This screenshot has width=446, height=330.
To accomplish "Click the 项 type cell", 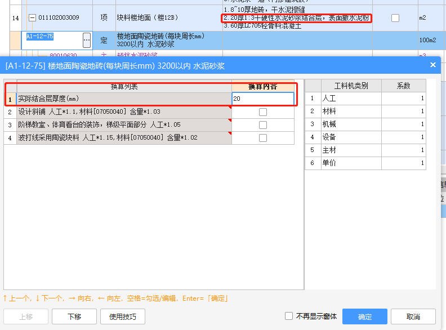I will coord(104,17).
